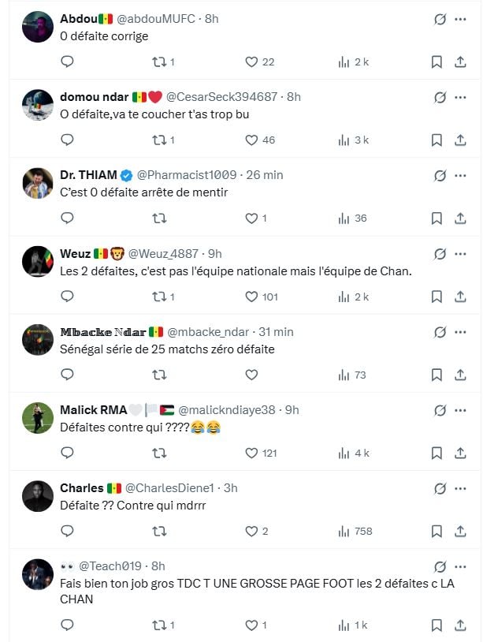Image resolution: width=483 pixels, height=642 pixels.
Task: Open Grok icon on @Teach019's tweet
Action: [440, 566]
